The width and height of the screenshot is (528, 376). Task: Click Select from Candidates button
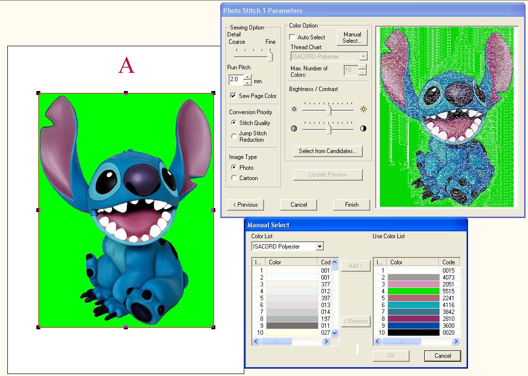pyautogui.click(x=328, y=151)
